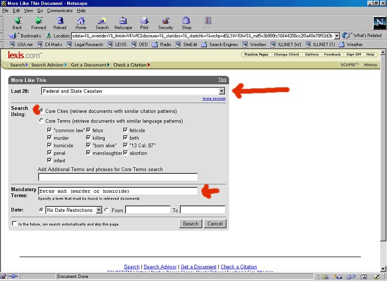Open LEXIS bookmark in personal toolbar

[x=117, y=44]
